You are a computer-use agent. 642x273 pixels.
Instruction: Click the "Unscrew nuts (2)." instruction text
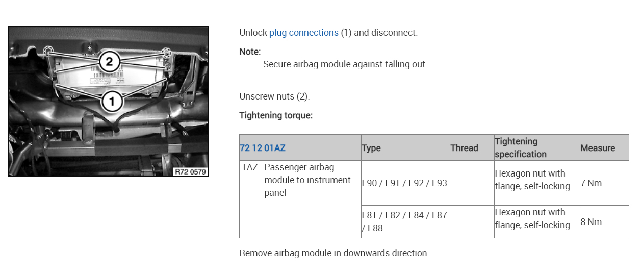pyautogui.click(x=274, y=96)
